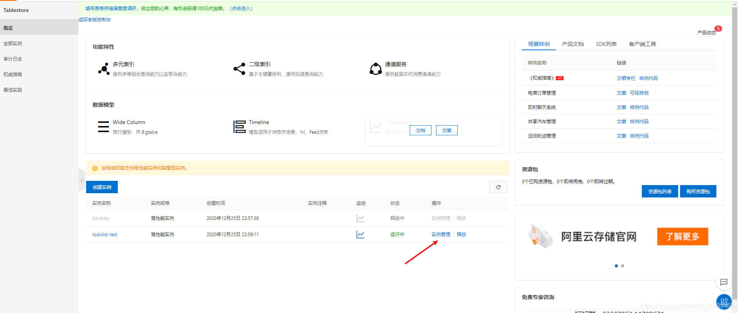Click the multi-index (多元索引) feature icon
This screenshot has width=738, height=313.
click(103, 69)
